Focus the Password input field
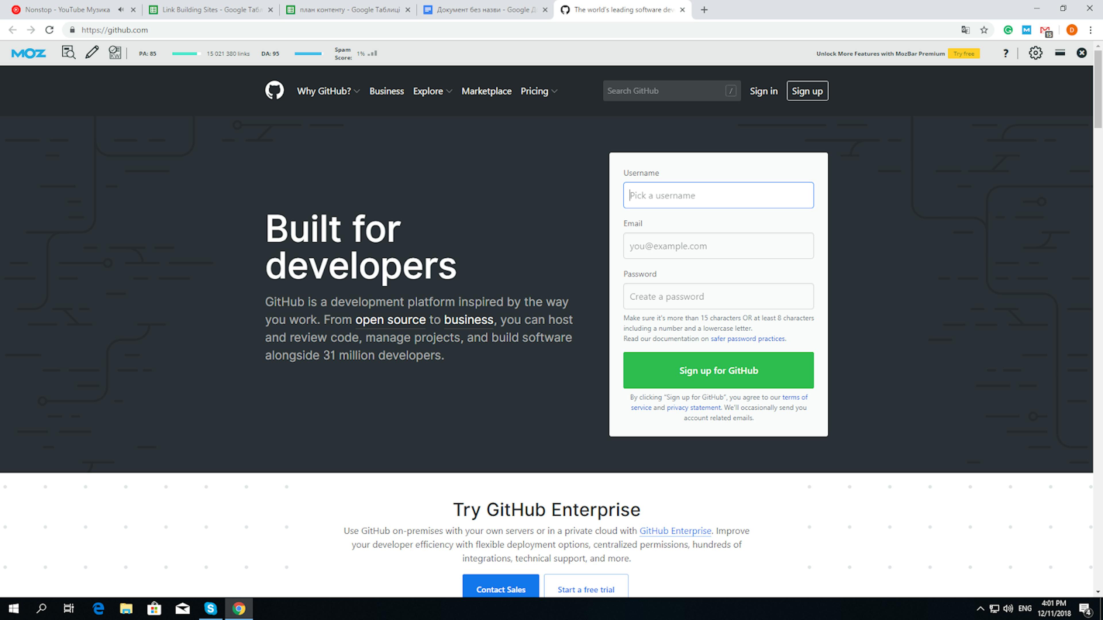The image size is (1103, 620). [718, 296]
